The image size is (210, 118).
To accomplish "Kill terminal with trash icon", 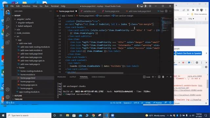I will point(163,77).
